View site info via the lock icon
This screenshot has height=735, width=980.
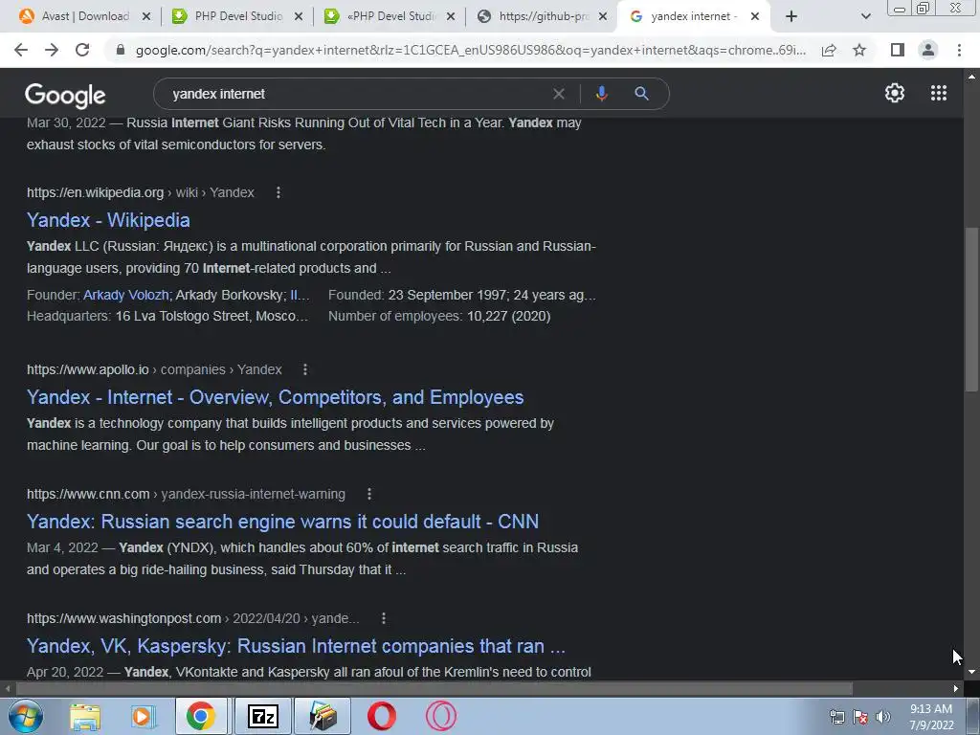click(x=121, y=50)
